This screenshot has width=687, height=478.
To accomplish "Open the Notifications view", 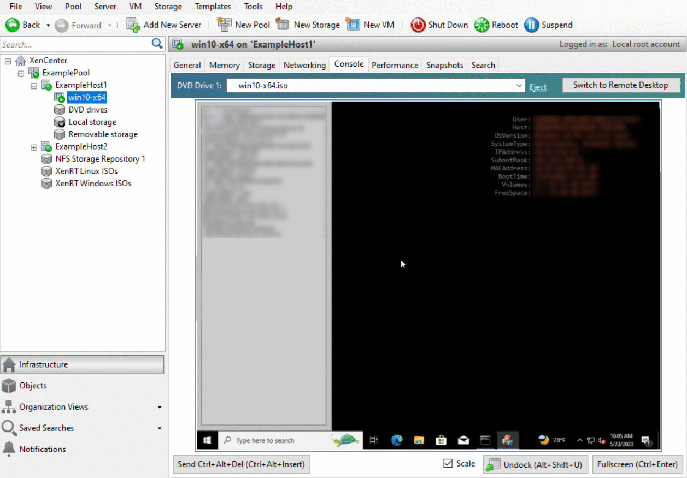I will click(40, 449).
